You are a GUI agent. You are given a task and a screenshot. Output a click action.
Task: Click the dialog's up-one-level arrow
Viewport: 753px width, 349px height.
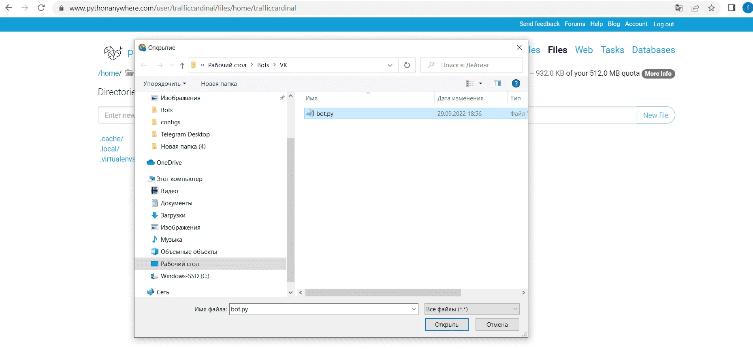click(182, 65)
